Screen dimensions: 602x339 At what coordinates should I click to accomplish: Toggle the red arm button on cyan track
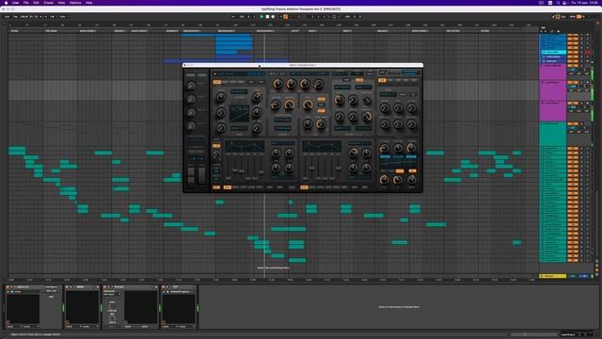coord(587,53)
